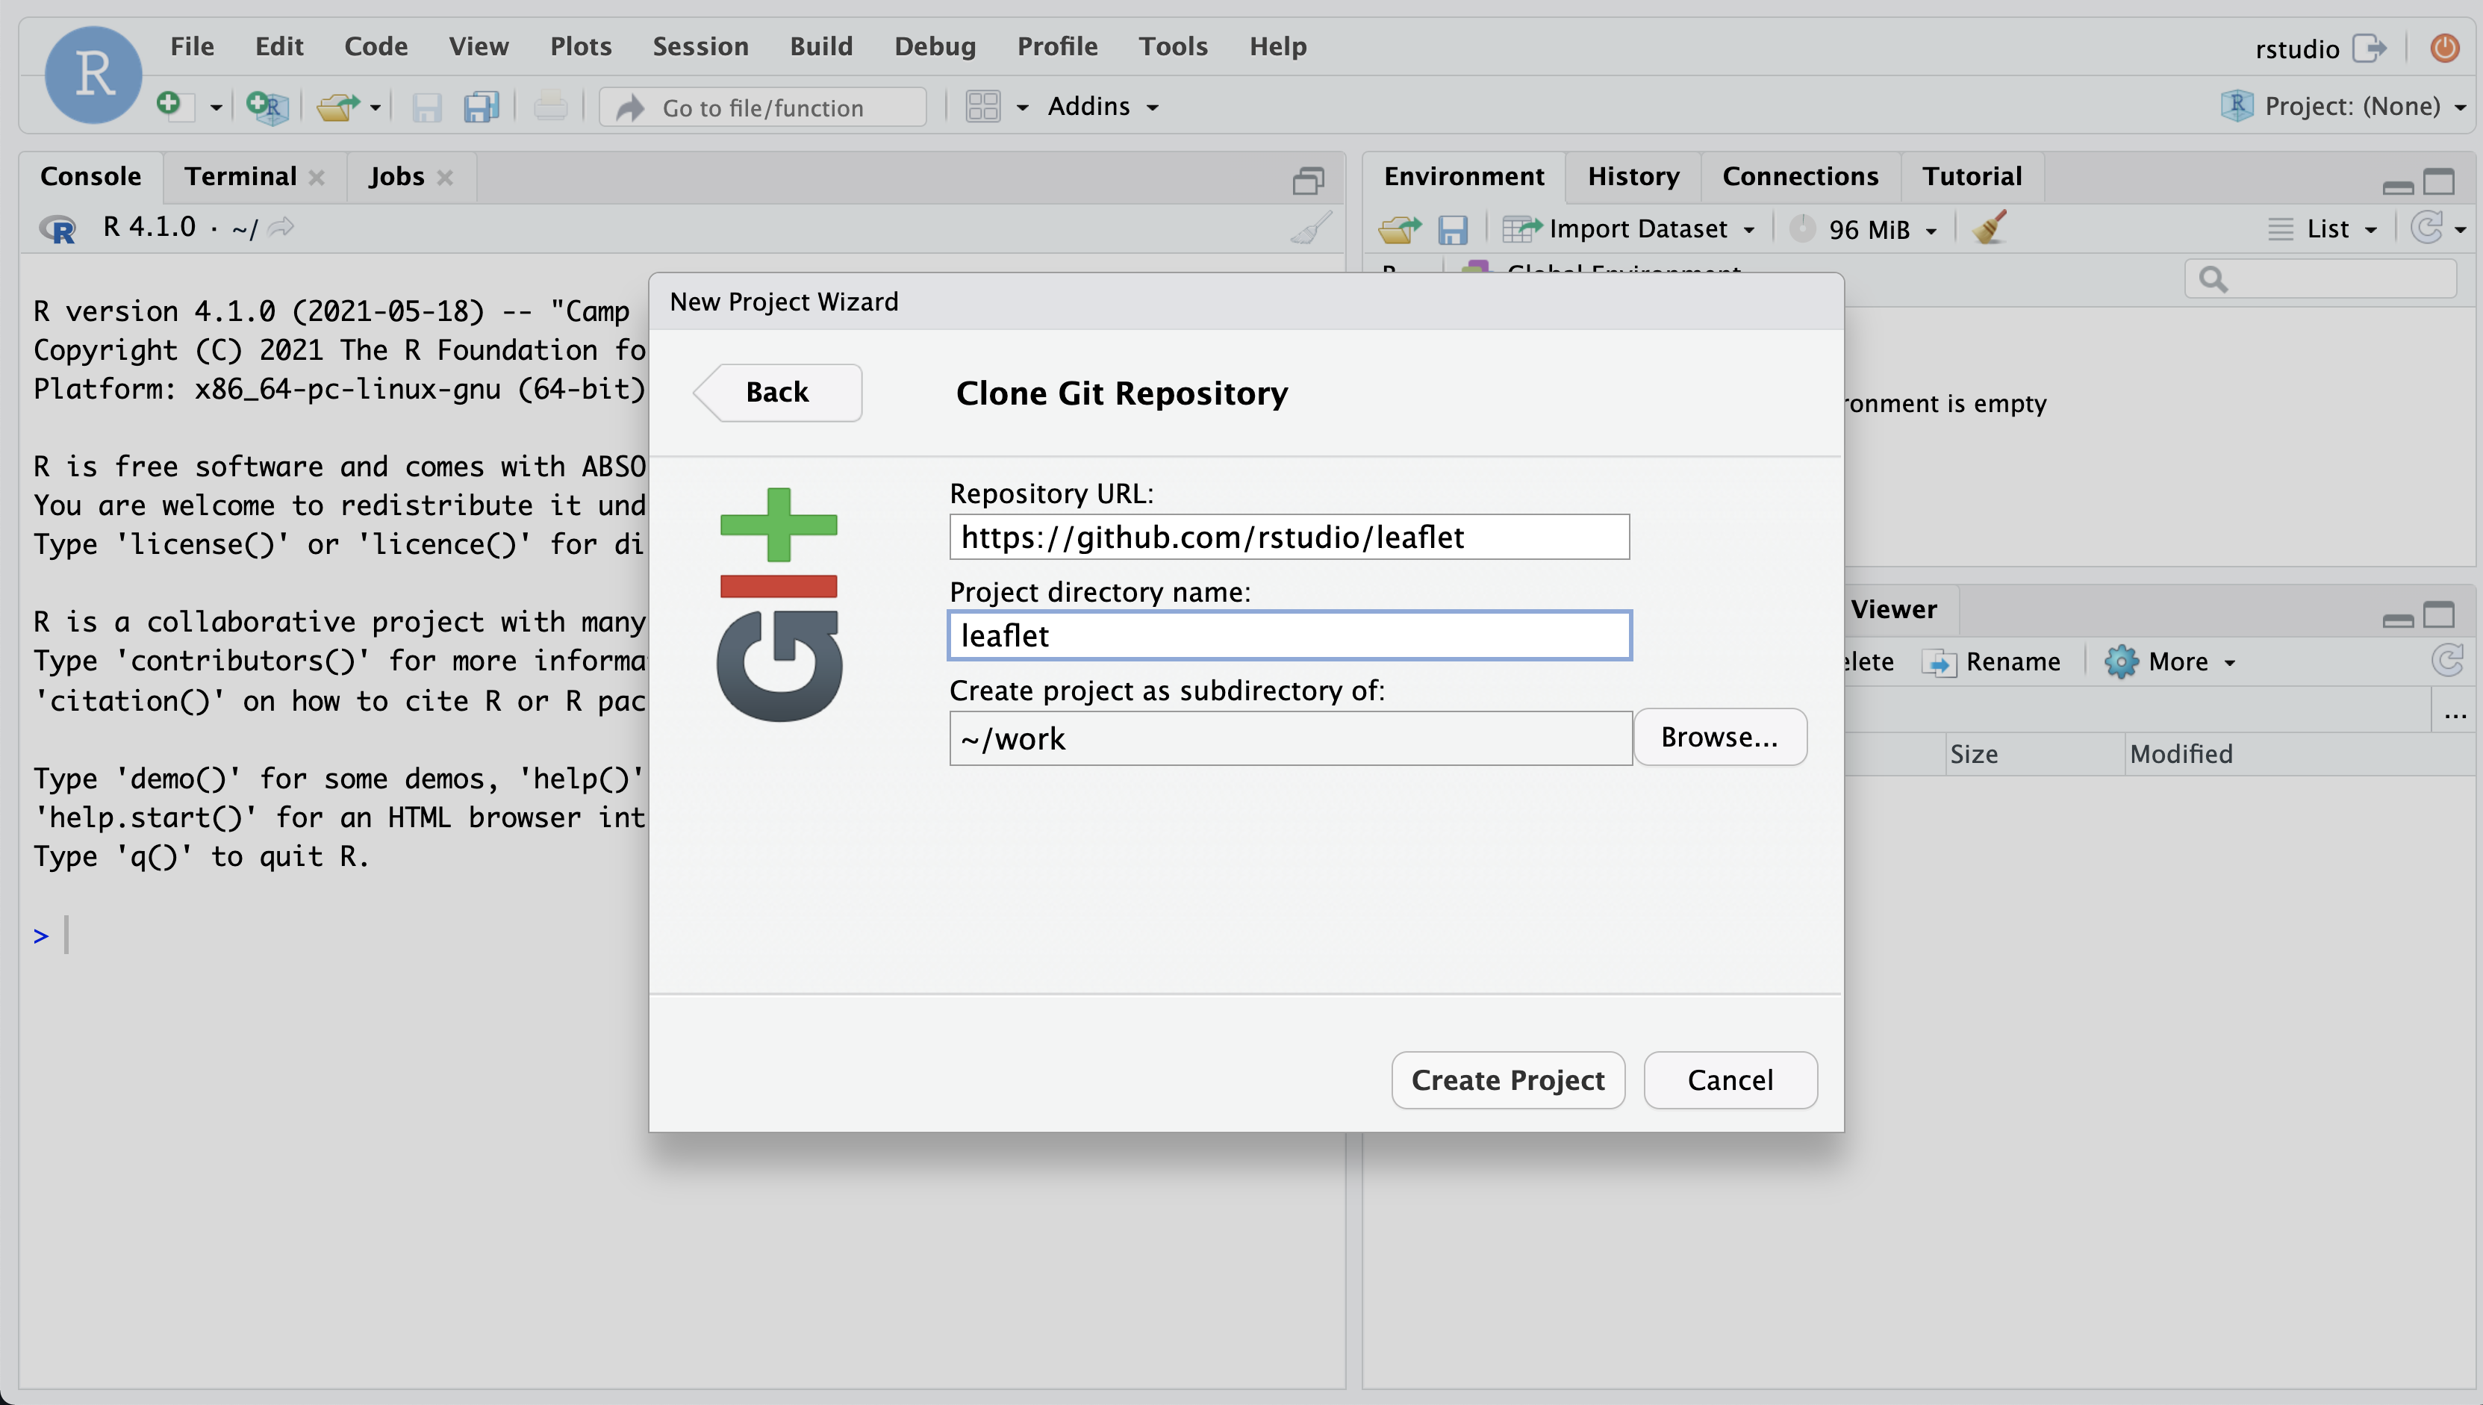2483x1405 pixels.
Task: Maximize the Files/Viewer pane
Action: (2439, 614)
